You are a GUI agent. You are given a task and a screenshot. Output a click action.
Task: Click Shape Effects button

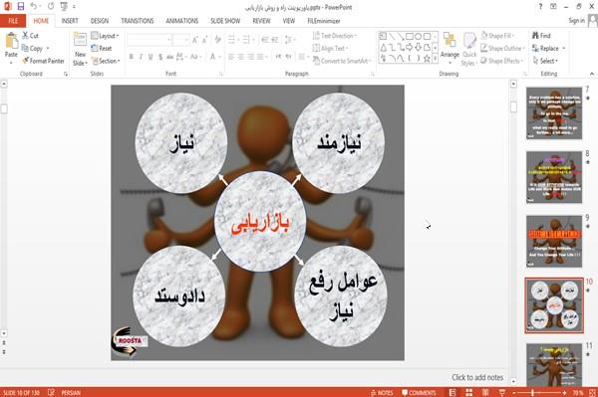(x=502, y=61)
